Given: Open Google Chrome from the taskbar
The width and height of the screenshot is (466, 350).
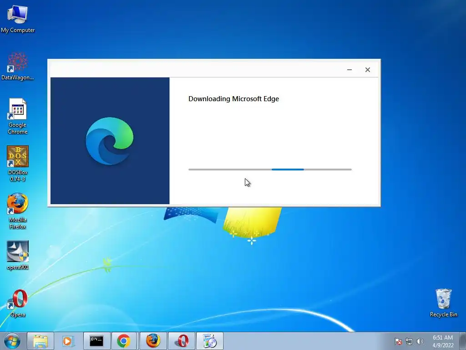Looking at the screenshot, I should point(124,341).
